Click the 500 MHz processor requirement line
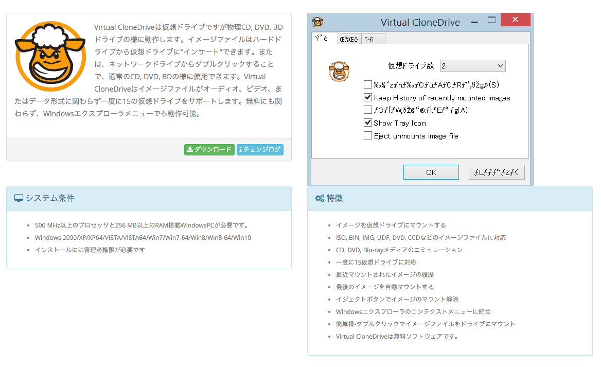Image resolution: width=601 pixels, height=367 pixels. tap(143, 225)
